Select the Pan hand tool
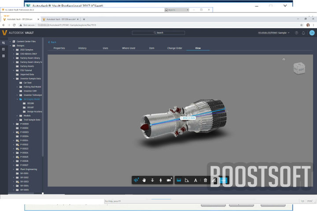 (x=144, y=180)
